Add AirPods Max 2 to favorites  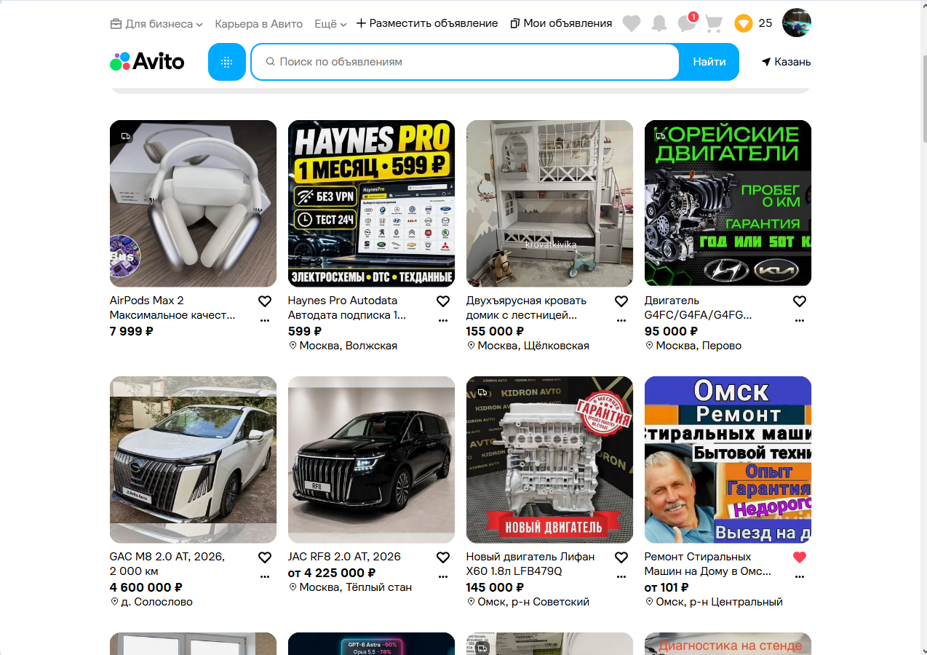[265, 301]
